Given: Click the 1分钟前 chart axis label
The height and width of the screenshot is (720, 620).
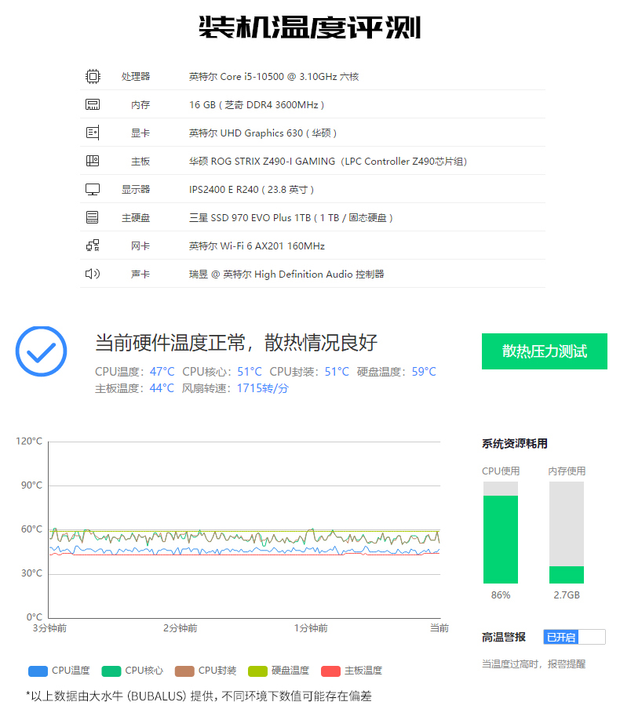Looking at the screenshot, I should [x=311, y=627].
